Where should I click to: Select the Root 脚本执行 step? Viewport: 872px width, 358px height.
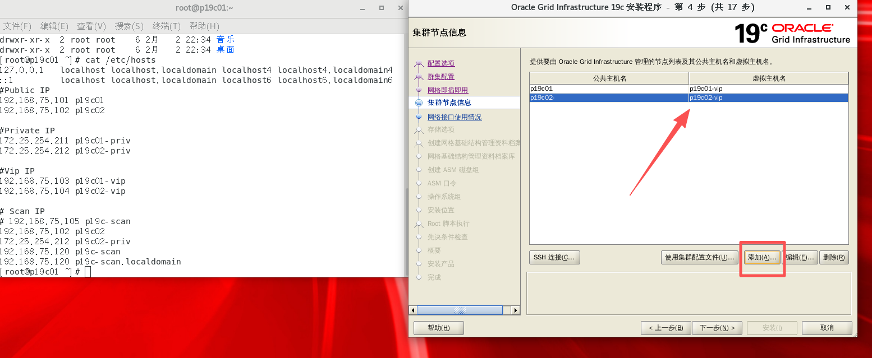click(x=448, y=224)
